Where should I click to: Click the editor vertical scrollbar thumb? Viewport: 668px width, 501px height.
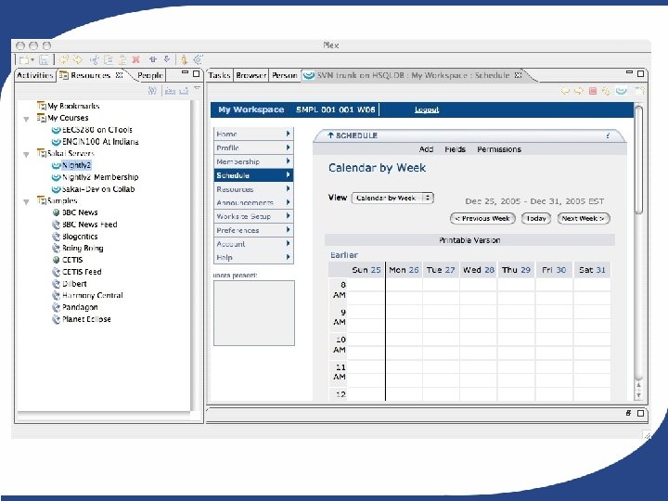point(638,160)
